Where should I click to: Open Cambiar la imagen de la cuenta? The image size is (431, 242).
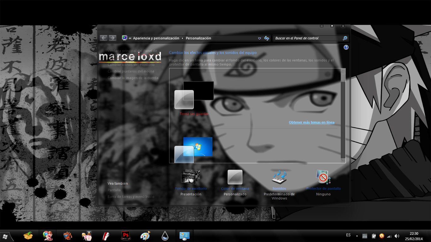pyautogui.click(x=133, y=78)
